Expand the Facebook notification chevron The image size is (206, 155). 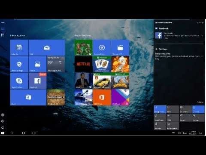click(x=202, y=36)
